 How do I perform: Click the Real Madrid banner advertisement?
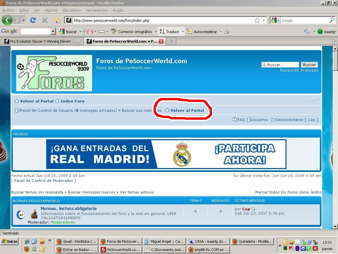pos(166,154)
